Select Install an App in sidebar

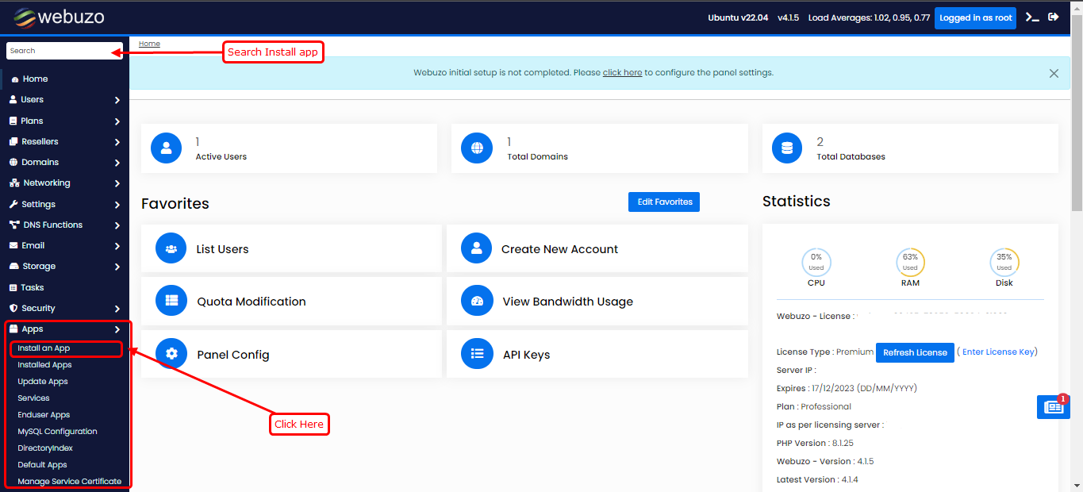pyautogui.click(x=44, y=348)
